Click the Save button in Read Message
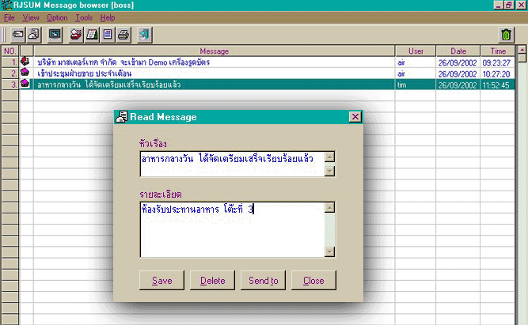 [x=162, y=280]
